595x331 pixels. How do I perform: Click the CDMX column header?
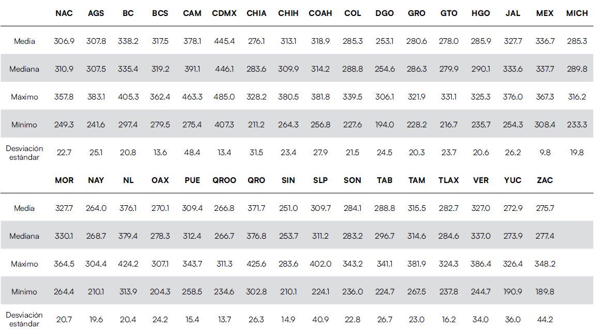pyautogui.click(x=224, y=13)
